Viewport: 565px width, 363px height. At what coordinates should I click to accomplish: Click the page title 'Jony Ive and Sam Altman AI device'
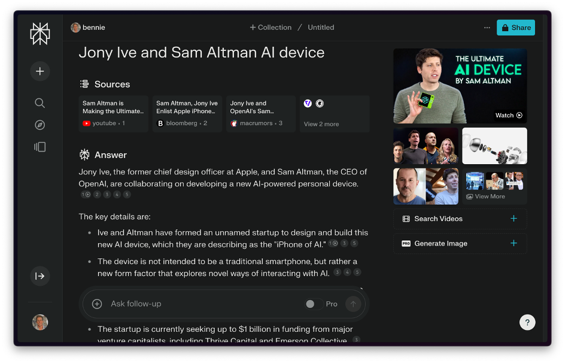202,53
